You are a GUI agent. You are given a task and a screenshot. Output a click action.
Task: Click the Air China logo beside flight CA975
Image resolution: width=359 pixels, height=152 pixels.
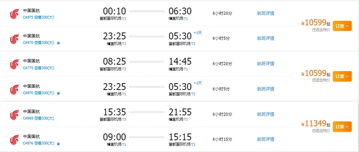[14, 14]
